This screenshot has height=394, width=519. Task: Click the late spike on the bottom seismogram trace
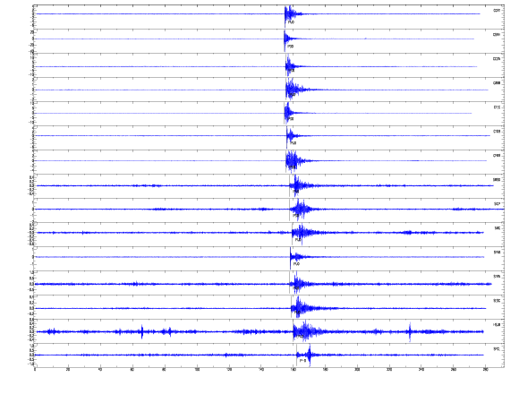coord(310,355)
